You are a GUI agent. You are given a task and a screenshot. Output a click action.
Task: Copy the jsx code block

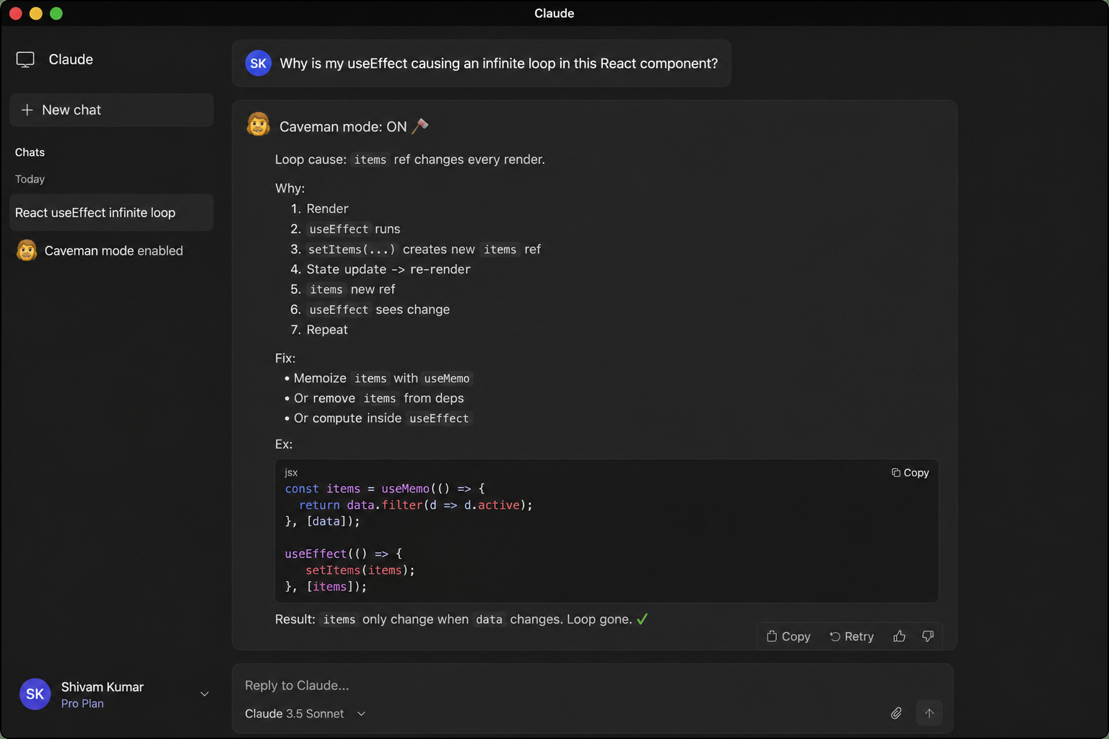click(x=910, y=473)
